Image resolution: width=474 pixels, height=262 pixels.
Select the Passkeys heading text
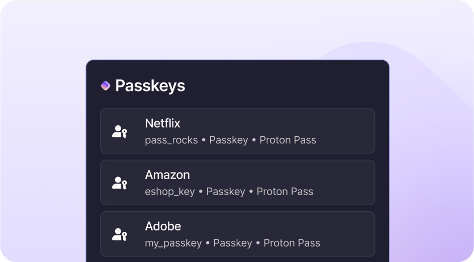tap(150, 86)
